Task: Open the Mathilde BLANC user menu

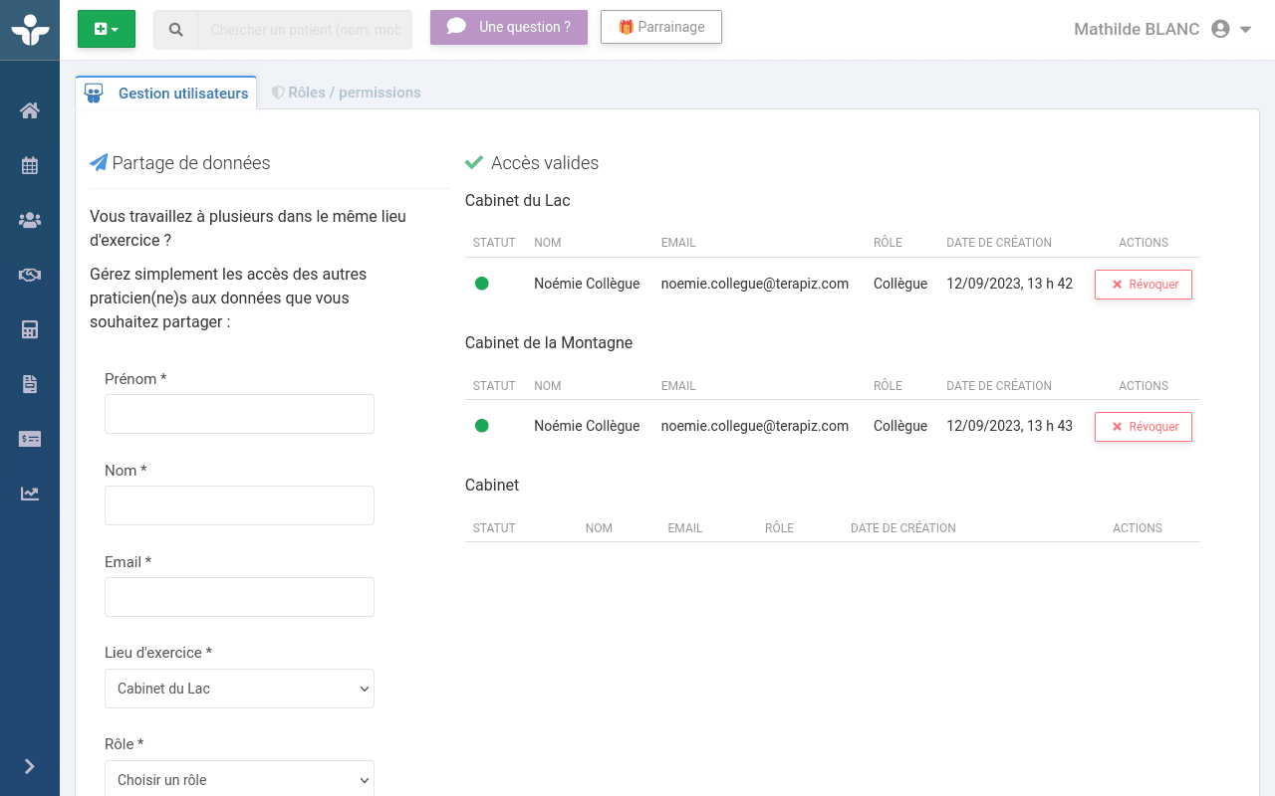Action: pyautogui.click(x=1162, y=29)
